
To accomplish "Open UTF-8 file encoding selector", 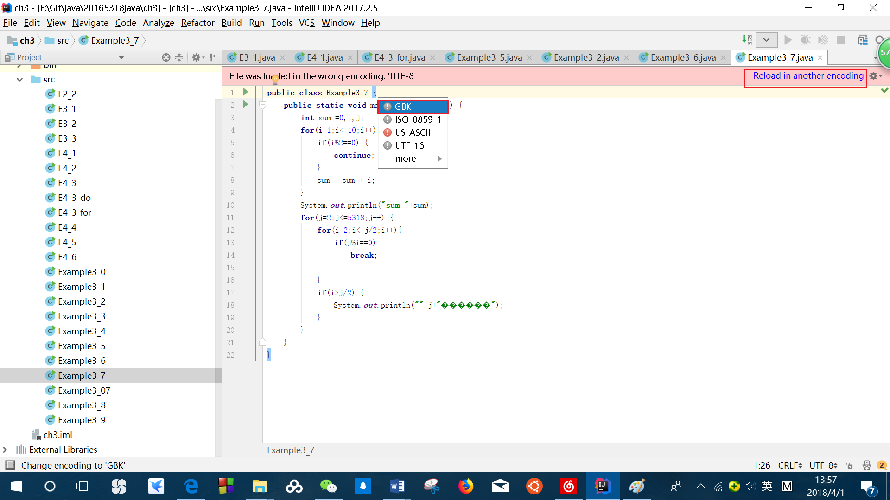I will coord(823,465).
